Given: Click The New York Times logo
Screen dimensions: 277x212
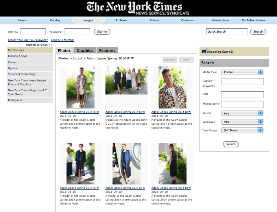Looking at the screenshot, I should pyautogui.click(x=138, y=8).
